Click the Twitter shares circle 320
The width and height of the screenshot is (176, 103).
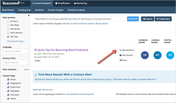170,55
